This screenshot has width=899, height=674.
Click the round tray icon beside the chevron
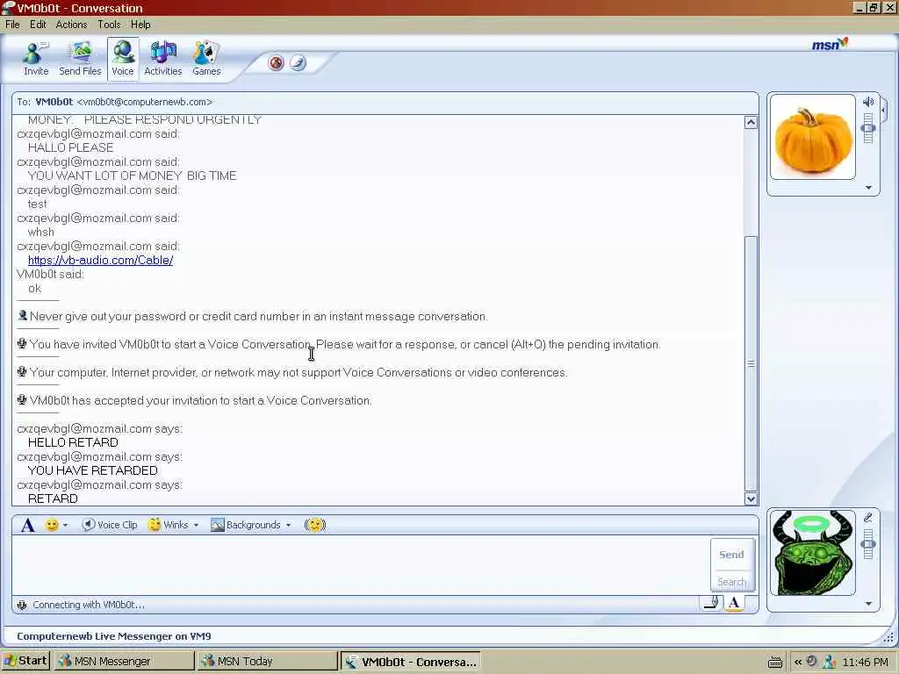812,661
